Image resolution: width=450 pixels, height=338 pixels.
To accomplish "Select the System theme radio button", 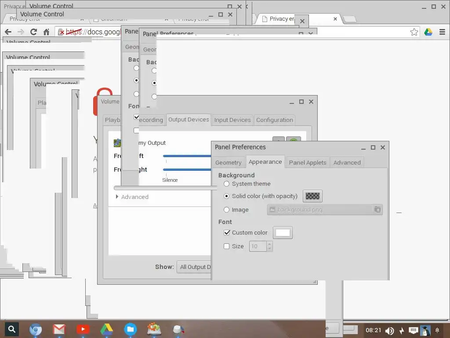I will (226, 184).
